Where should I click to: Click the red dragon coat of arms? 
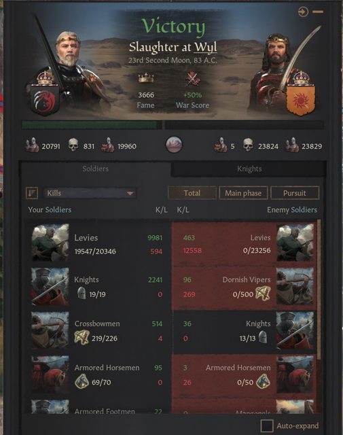pos(45,100)
